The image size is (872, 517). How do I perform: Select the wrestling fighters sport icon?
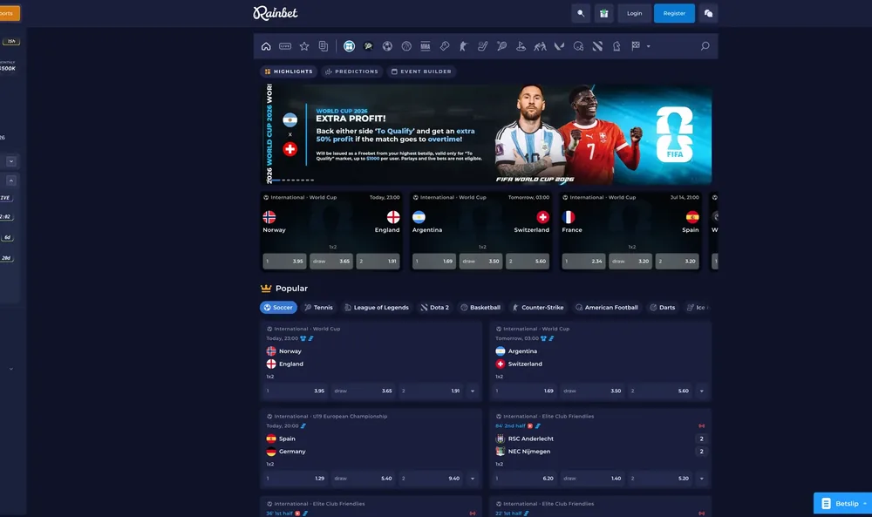pyautogui.click(x=540, y=46)
